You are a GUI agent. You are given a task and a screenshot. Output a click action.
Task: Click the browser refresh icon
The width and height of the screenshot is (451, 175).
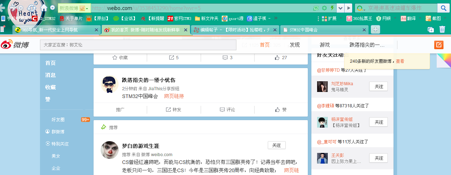(x=32, y=7)
